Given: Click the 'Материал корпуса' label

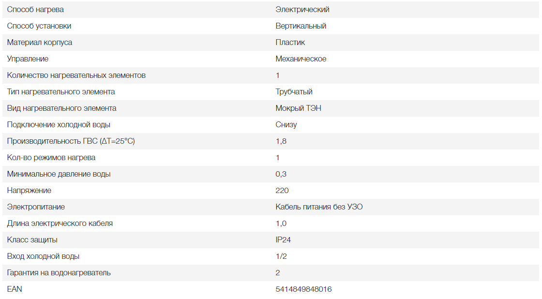Looking at the screenshot, I should point(40,43).
